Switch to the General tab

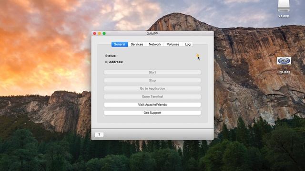click(120, 44)
